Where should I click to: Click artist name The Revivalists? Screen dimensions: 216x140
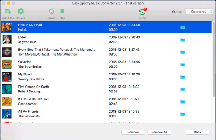29,116
